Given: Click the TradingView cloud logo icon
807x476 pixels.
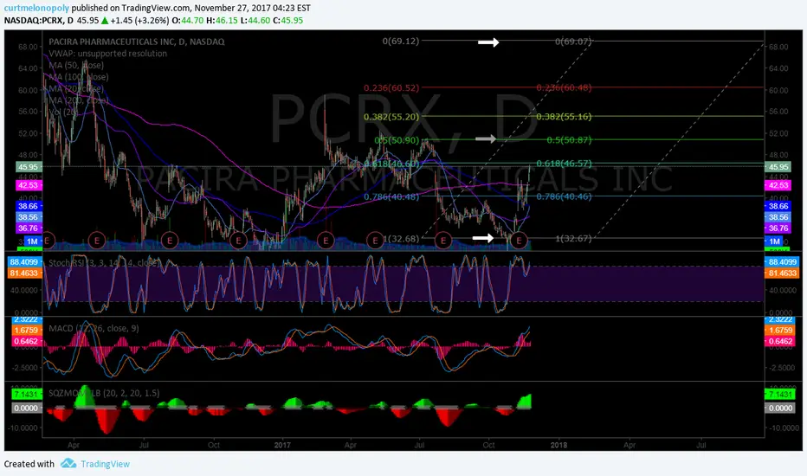Looking at the screenshot, I should coord(68,464).
